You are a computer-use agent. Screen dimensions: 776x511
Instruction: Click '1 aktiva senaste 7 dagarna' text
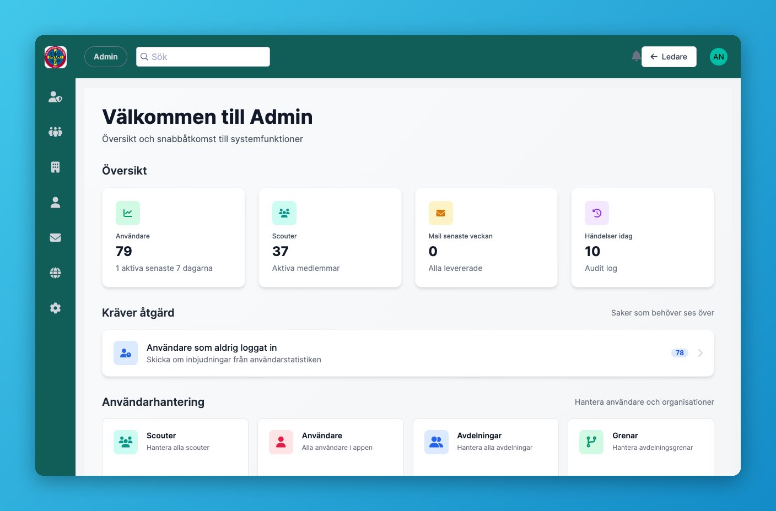click(x=164, y=268)
